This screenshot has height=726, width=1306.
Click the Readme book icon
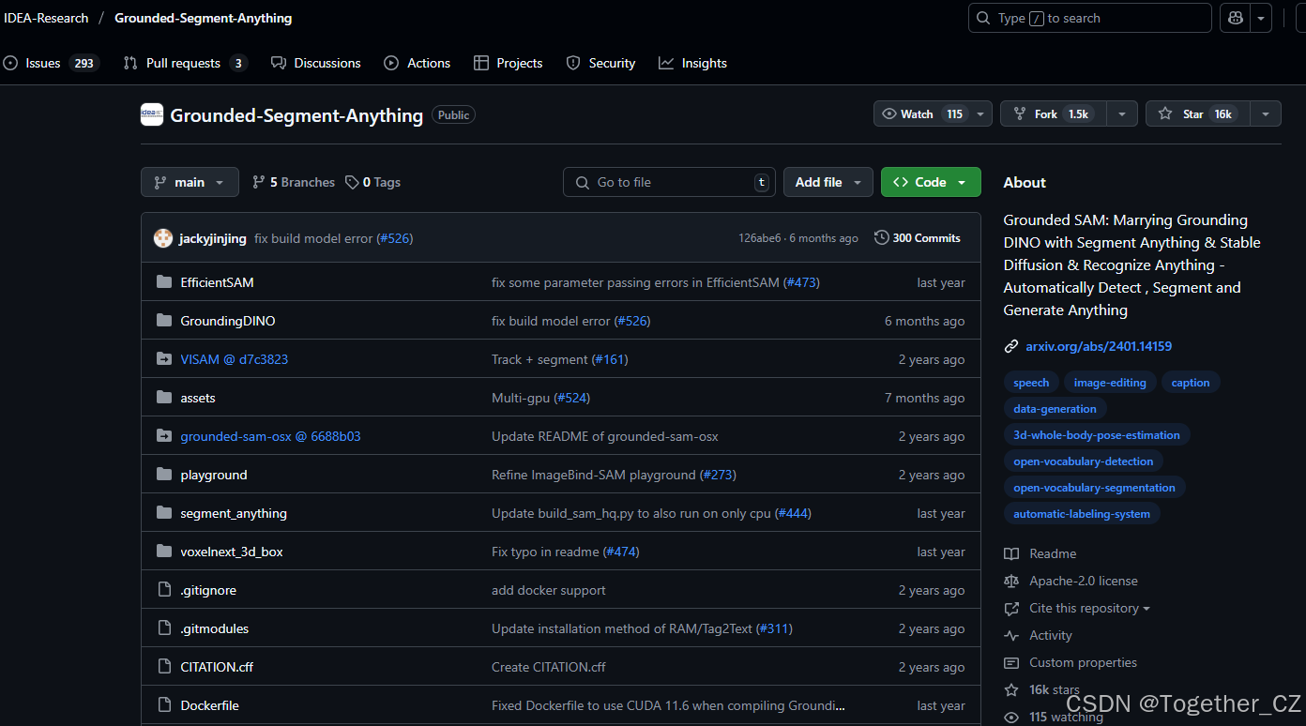[1011, 553]
